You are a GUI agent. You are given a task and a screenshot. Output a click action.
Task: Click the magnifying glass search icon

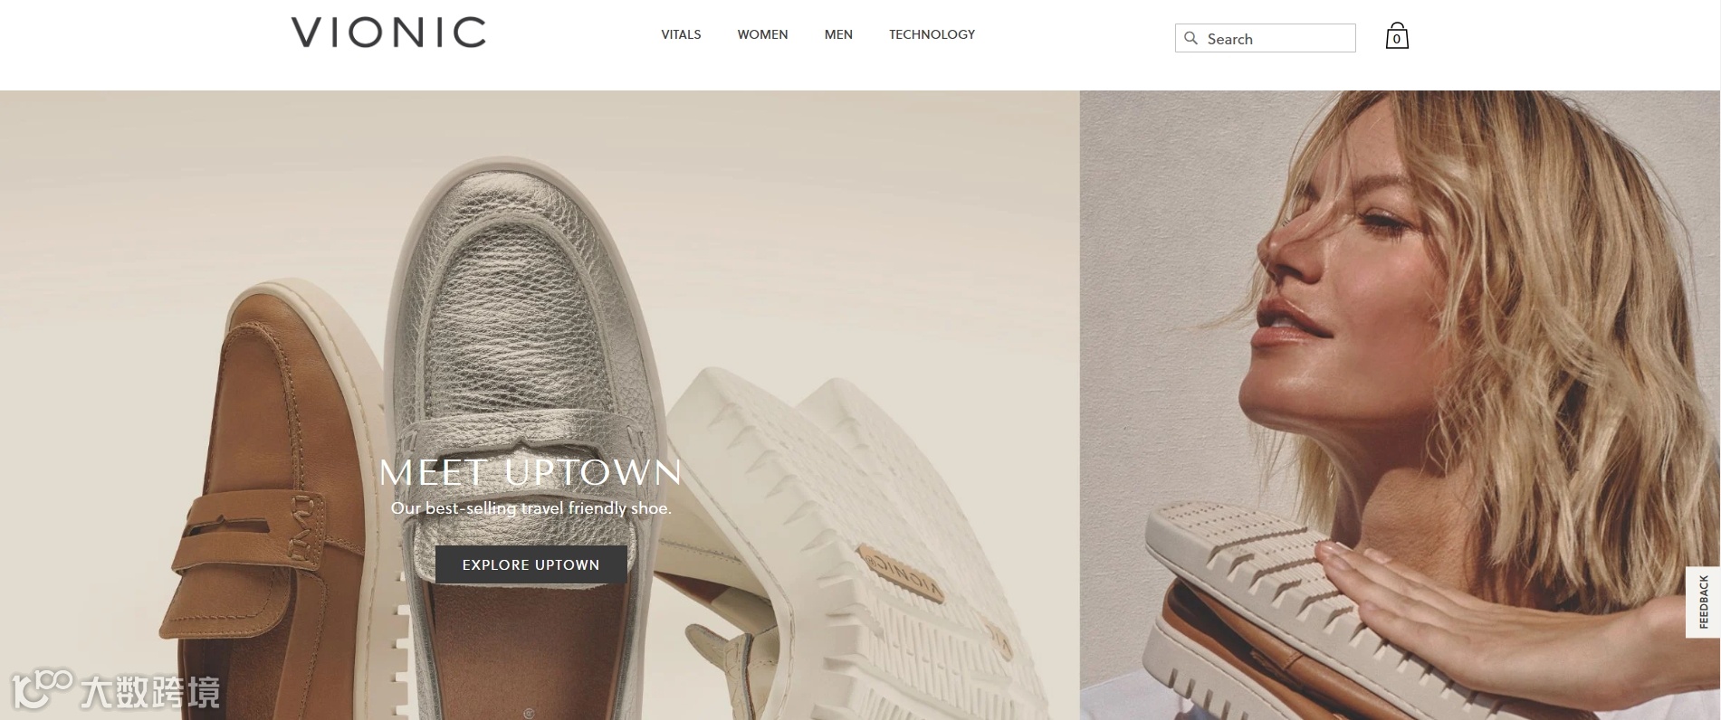coord(1190,38)
